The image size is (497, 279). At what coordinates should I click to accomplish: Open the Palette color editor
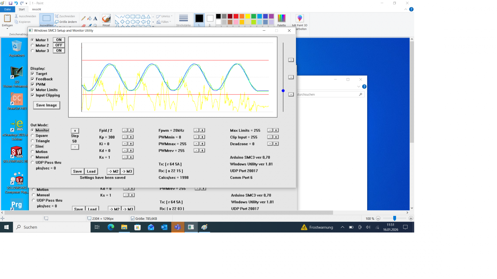click(281, 20)
